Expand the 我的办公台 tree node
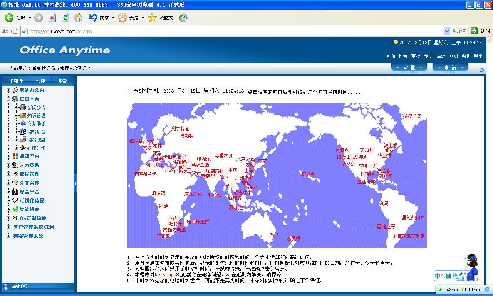Image resolution: width=493 pixels, height=296 pixels. click(x=9, y=90)
